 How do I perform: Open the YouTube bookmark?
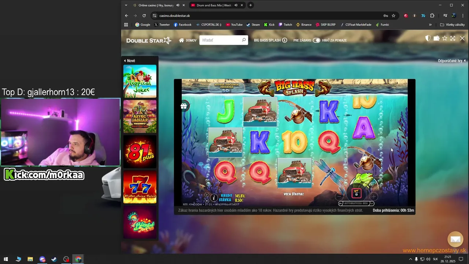[234, 25]
